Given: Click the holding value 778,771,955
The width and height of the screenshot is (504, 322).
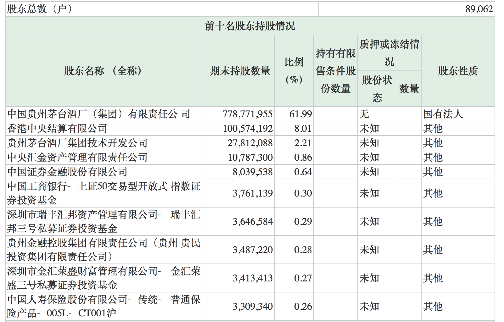Looking at the screenshot, I should pyautogui.click(x=247, y=114).
